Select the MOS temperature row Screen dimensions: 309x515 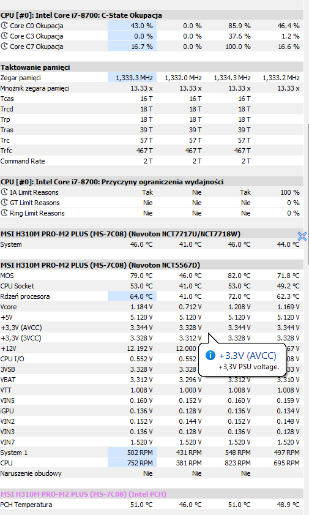point(152,276)
